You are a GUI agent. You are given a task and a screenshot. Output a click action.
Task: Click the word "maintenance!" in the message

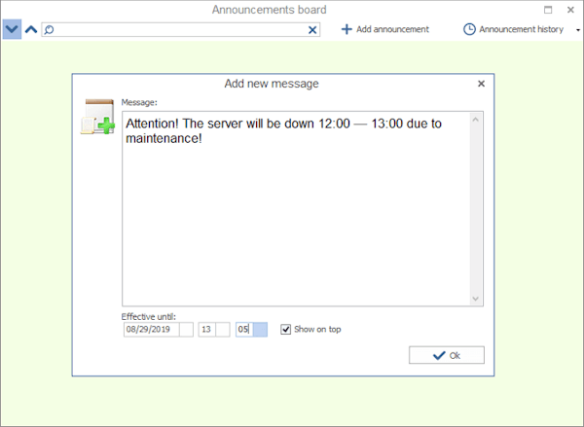[x=164, y=138]
